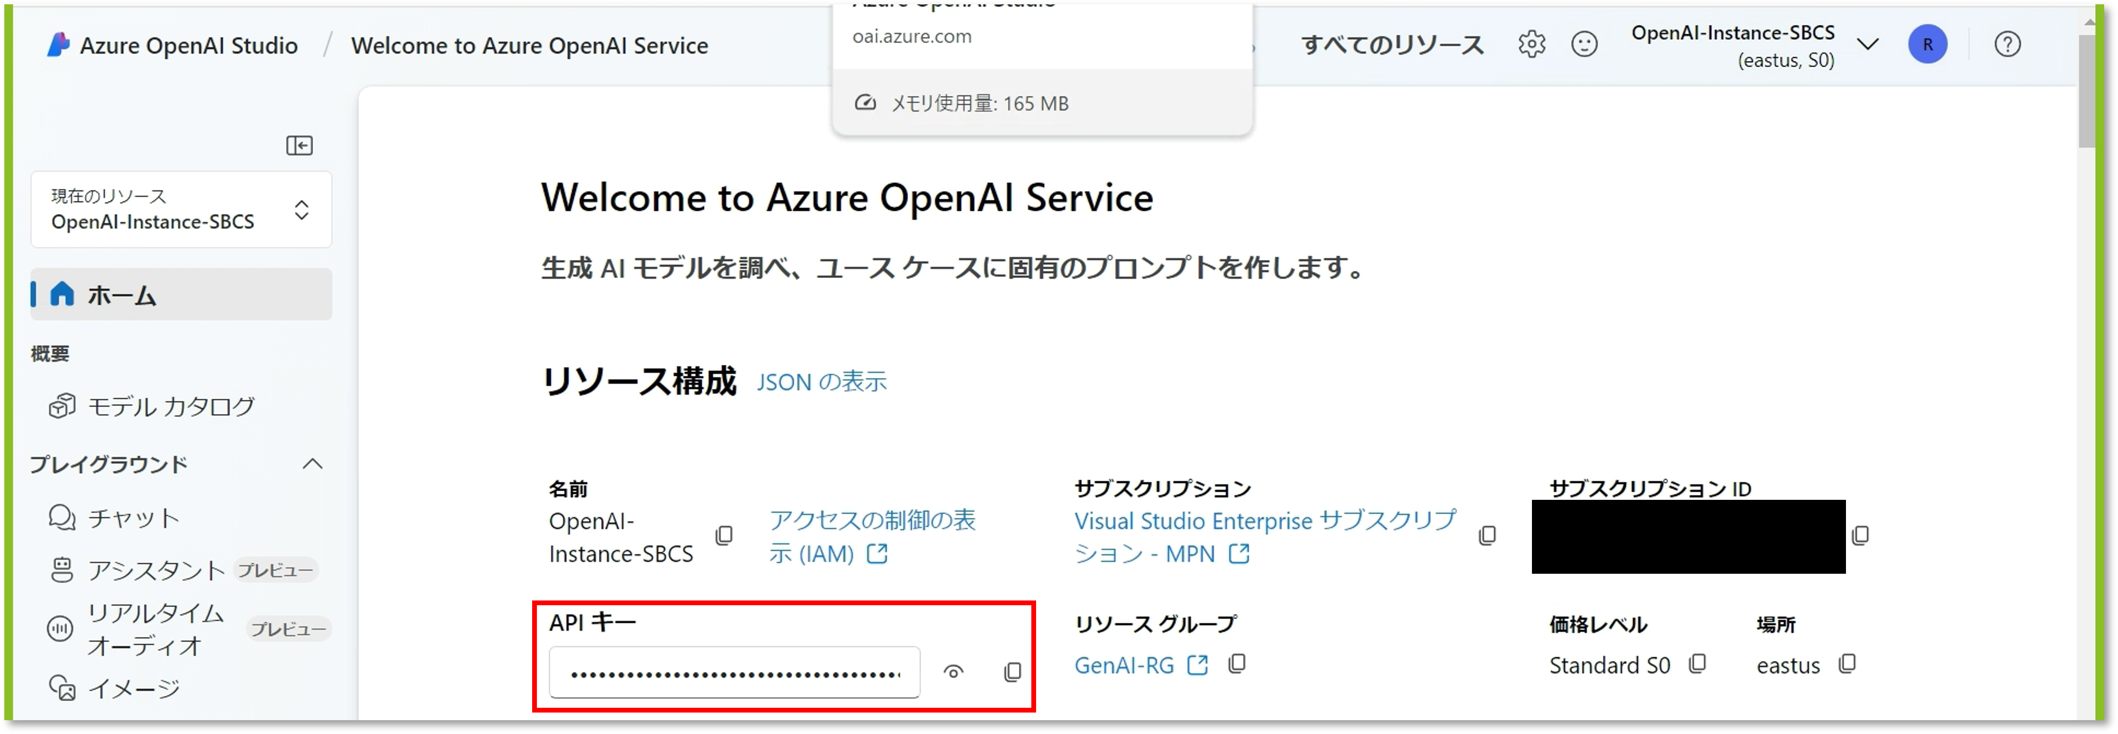Screen dimensions: 2118x734
Task: Open settings gear icon
Action: pos(1531,44)
